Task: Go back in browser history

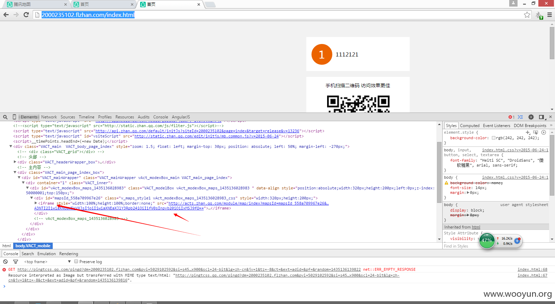Action: pyautogui.click(x=6, y=15)
